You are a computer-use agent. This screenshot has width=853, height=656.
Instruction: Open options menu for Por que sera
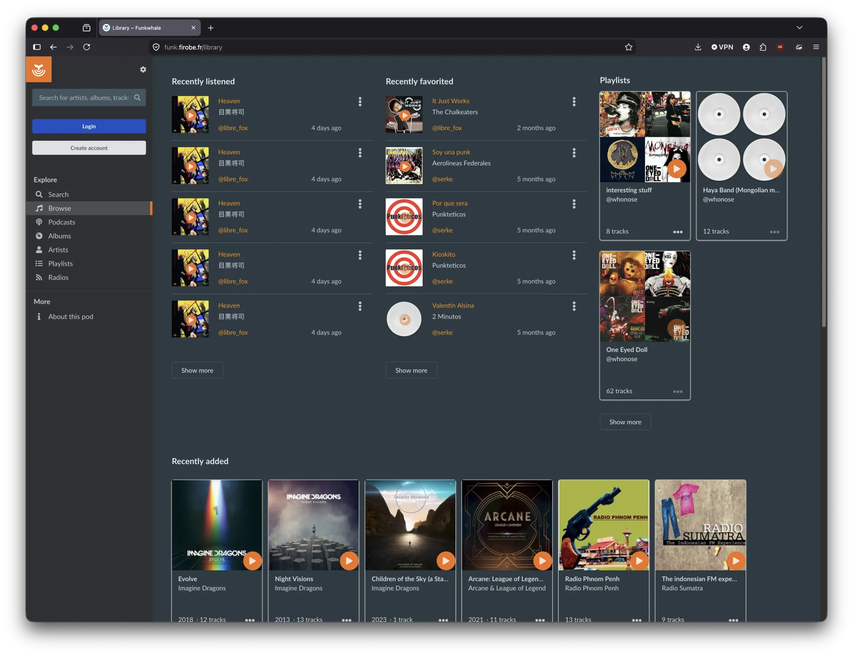(574, 204)
